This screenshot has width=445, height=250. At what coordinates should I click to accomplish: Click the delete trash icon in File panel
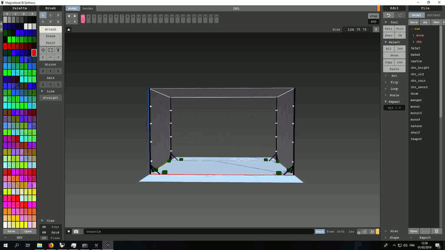click(436, 231)
